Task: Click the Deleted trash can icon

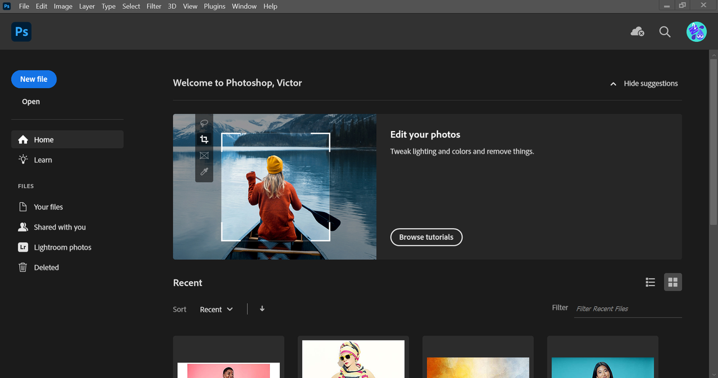Action: point(23,267)
